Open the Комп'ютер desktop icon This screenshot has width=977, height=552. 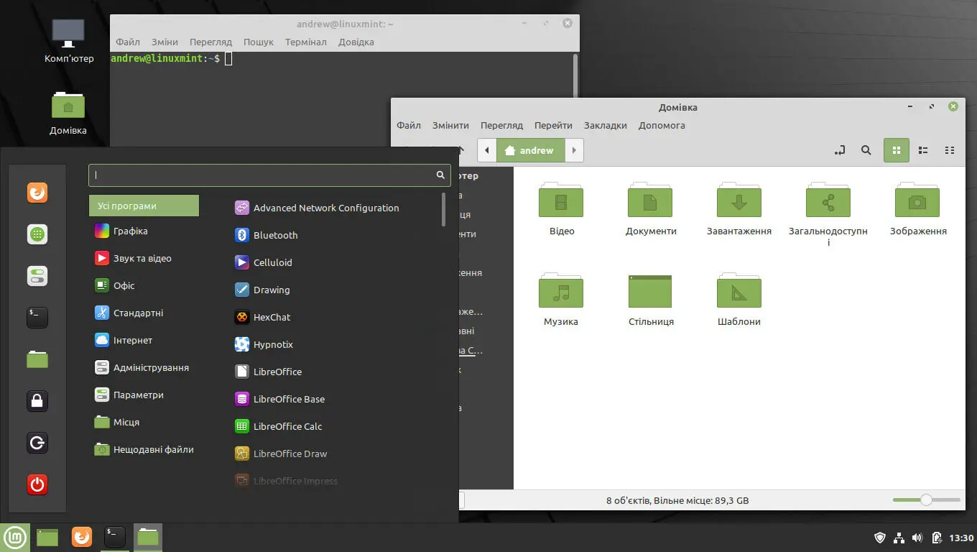click(x=69, y=42)
